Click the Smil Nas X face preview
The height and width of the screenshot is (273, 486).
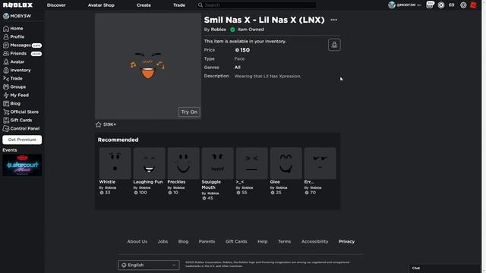coord(148,66)
